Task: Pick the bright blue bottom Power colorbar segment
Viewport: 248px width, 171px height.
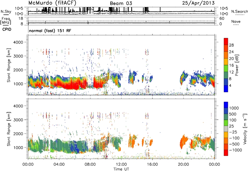Action: tap(226, 89)
